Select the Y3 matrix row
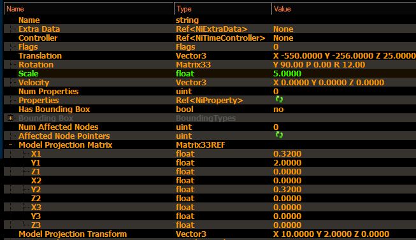The image size is (416, 240). [210, 216]
